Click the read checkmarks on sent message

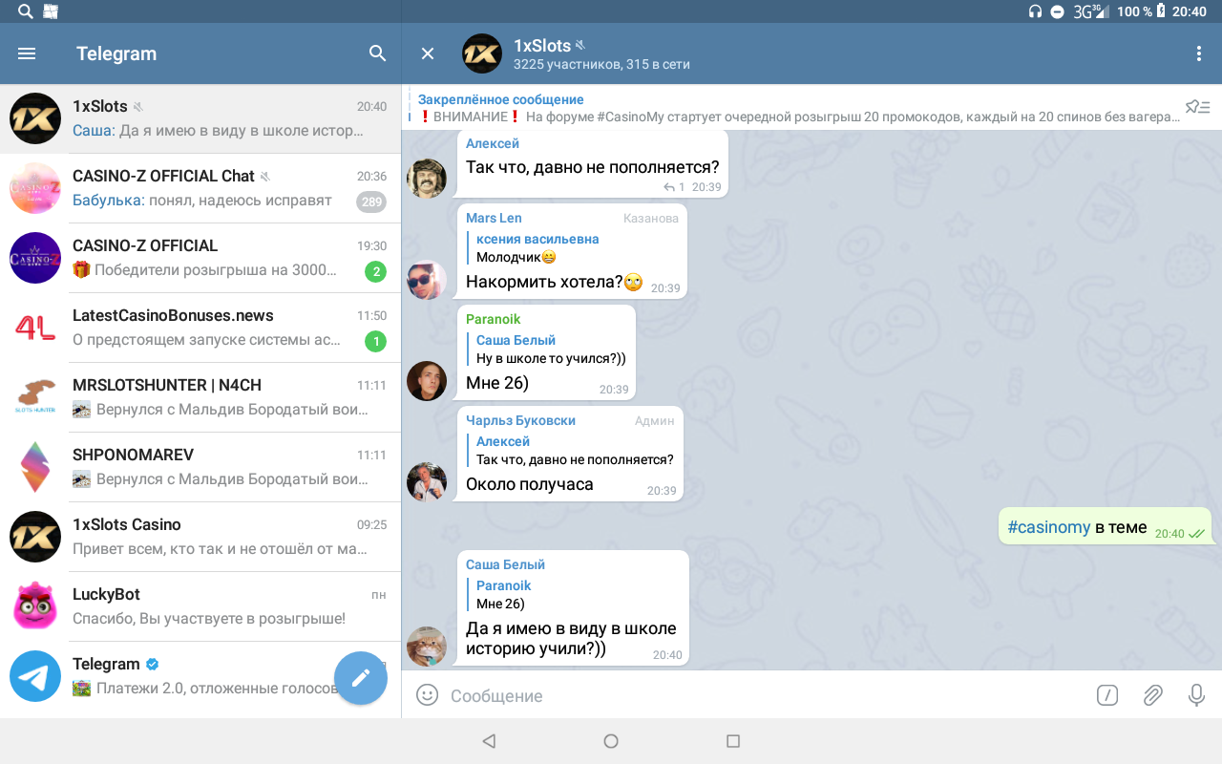tap(1196, 534)
